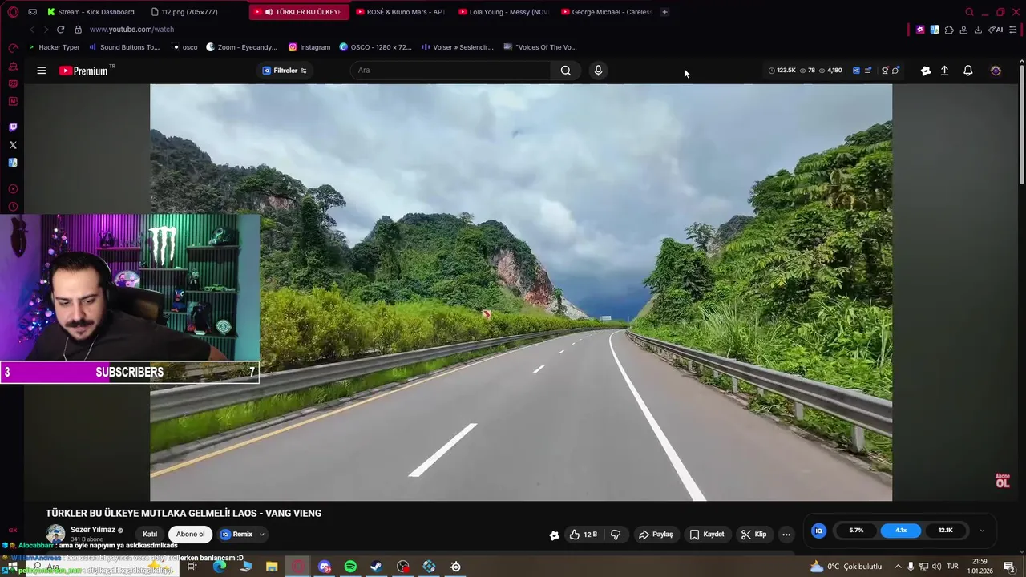
Task: Click the browser address bar URL
Action: [x=131, y=30]
